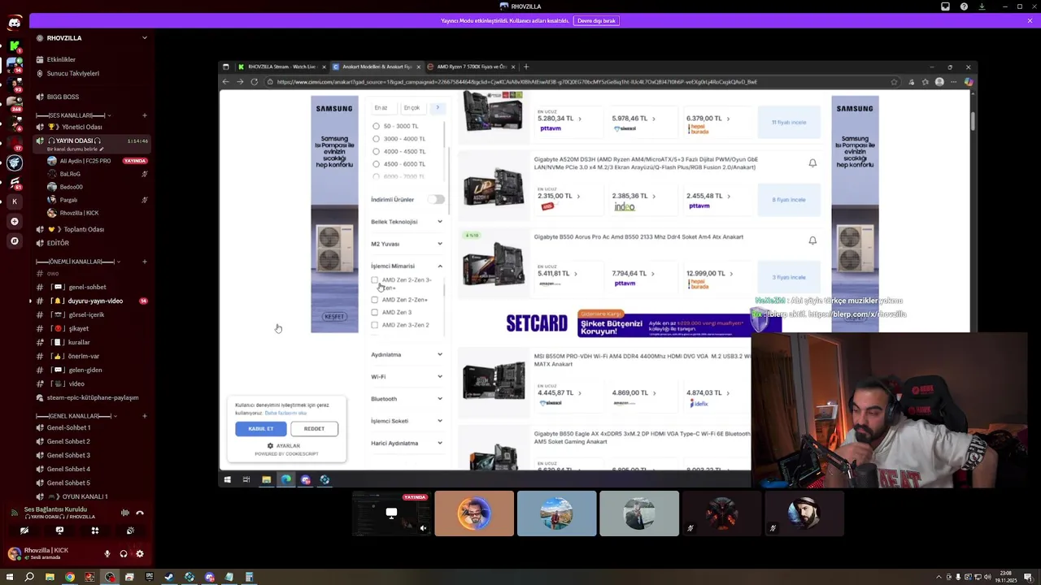Viewport: 1041px width, 585px height.
Task: Open Discord direct messages home icon
Action: [x=14, y=23]
